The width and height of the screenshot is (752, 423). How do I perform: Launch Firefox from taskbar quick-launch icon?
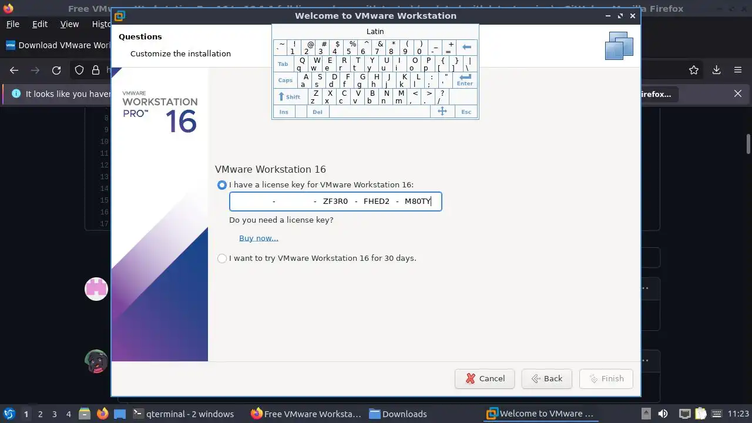click(102, 414)
